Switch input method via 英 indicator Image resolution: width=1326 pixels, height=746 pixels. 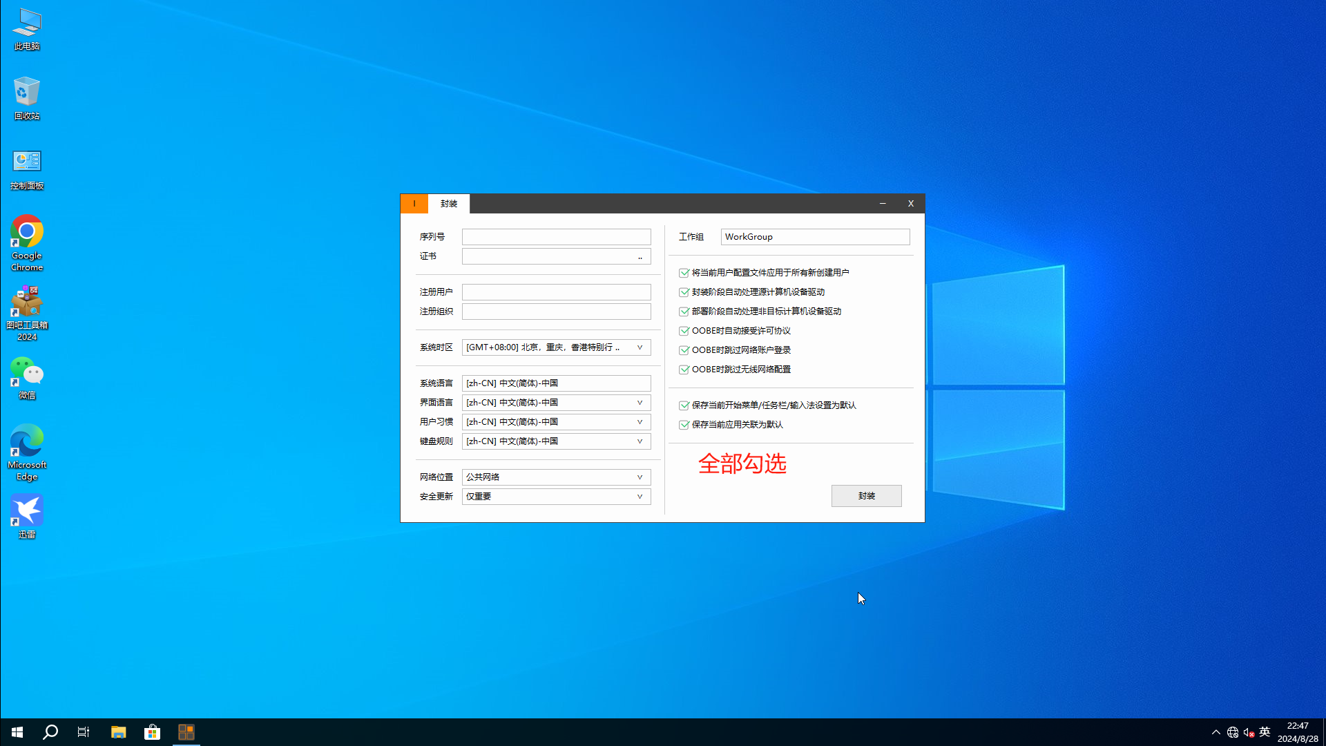(1265, 732)
